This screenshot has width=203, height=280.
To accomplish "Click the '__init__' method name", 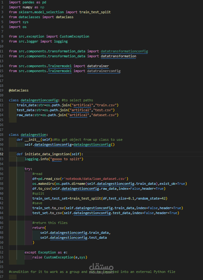I will coord(32,140).
